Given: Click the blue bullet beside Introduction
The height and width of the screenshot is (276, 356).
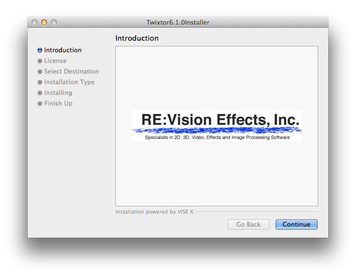Looking at the screenshot, I should pyautogui.click(x=40, y=50).
